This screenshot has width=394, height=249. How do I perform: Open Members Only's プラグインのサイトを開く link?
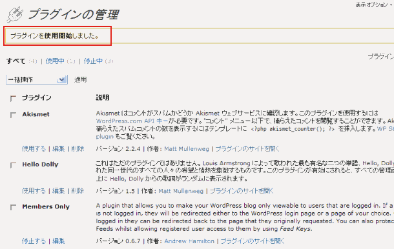(x=253, y=241)
